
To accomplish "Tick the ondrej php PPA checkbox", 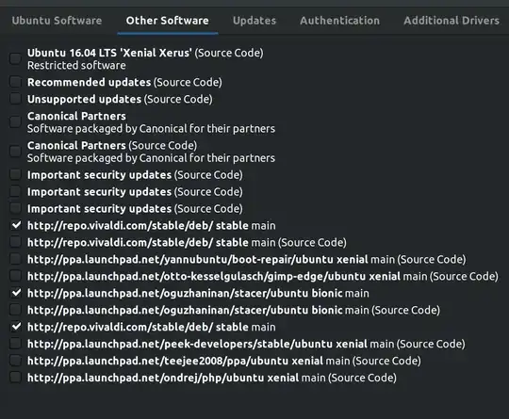I will tap(15, 378).
